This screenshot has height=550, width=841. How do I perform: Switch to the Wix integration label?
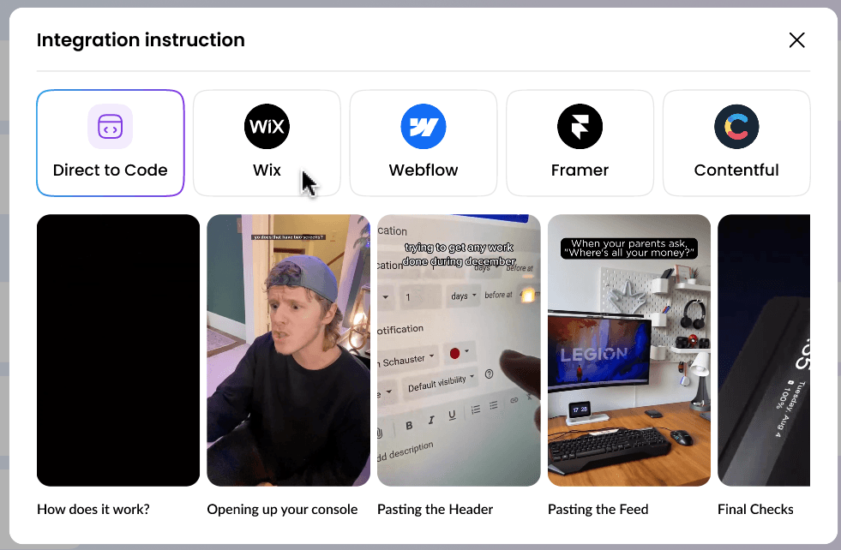point(267,170)
